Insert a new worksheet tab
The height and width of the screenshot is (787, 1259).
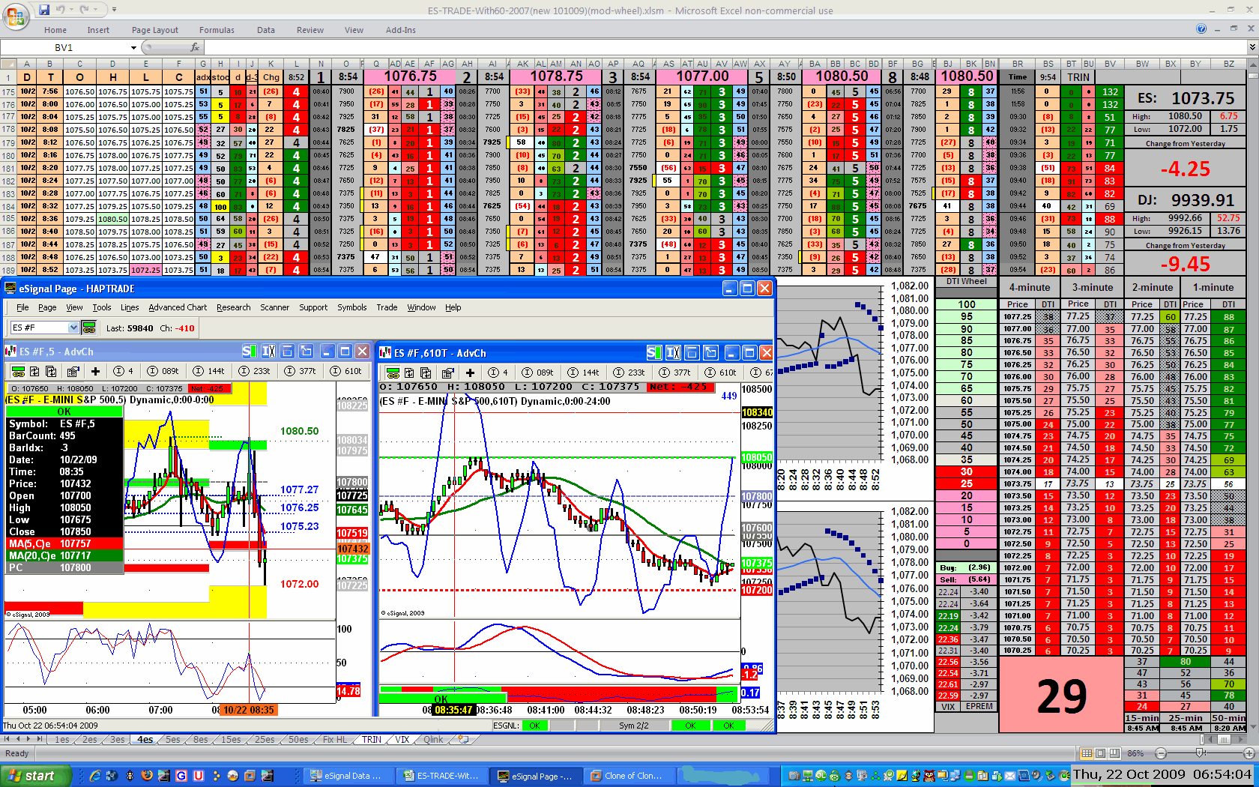coord(464,739)
